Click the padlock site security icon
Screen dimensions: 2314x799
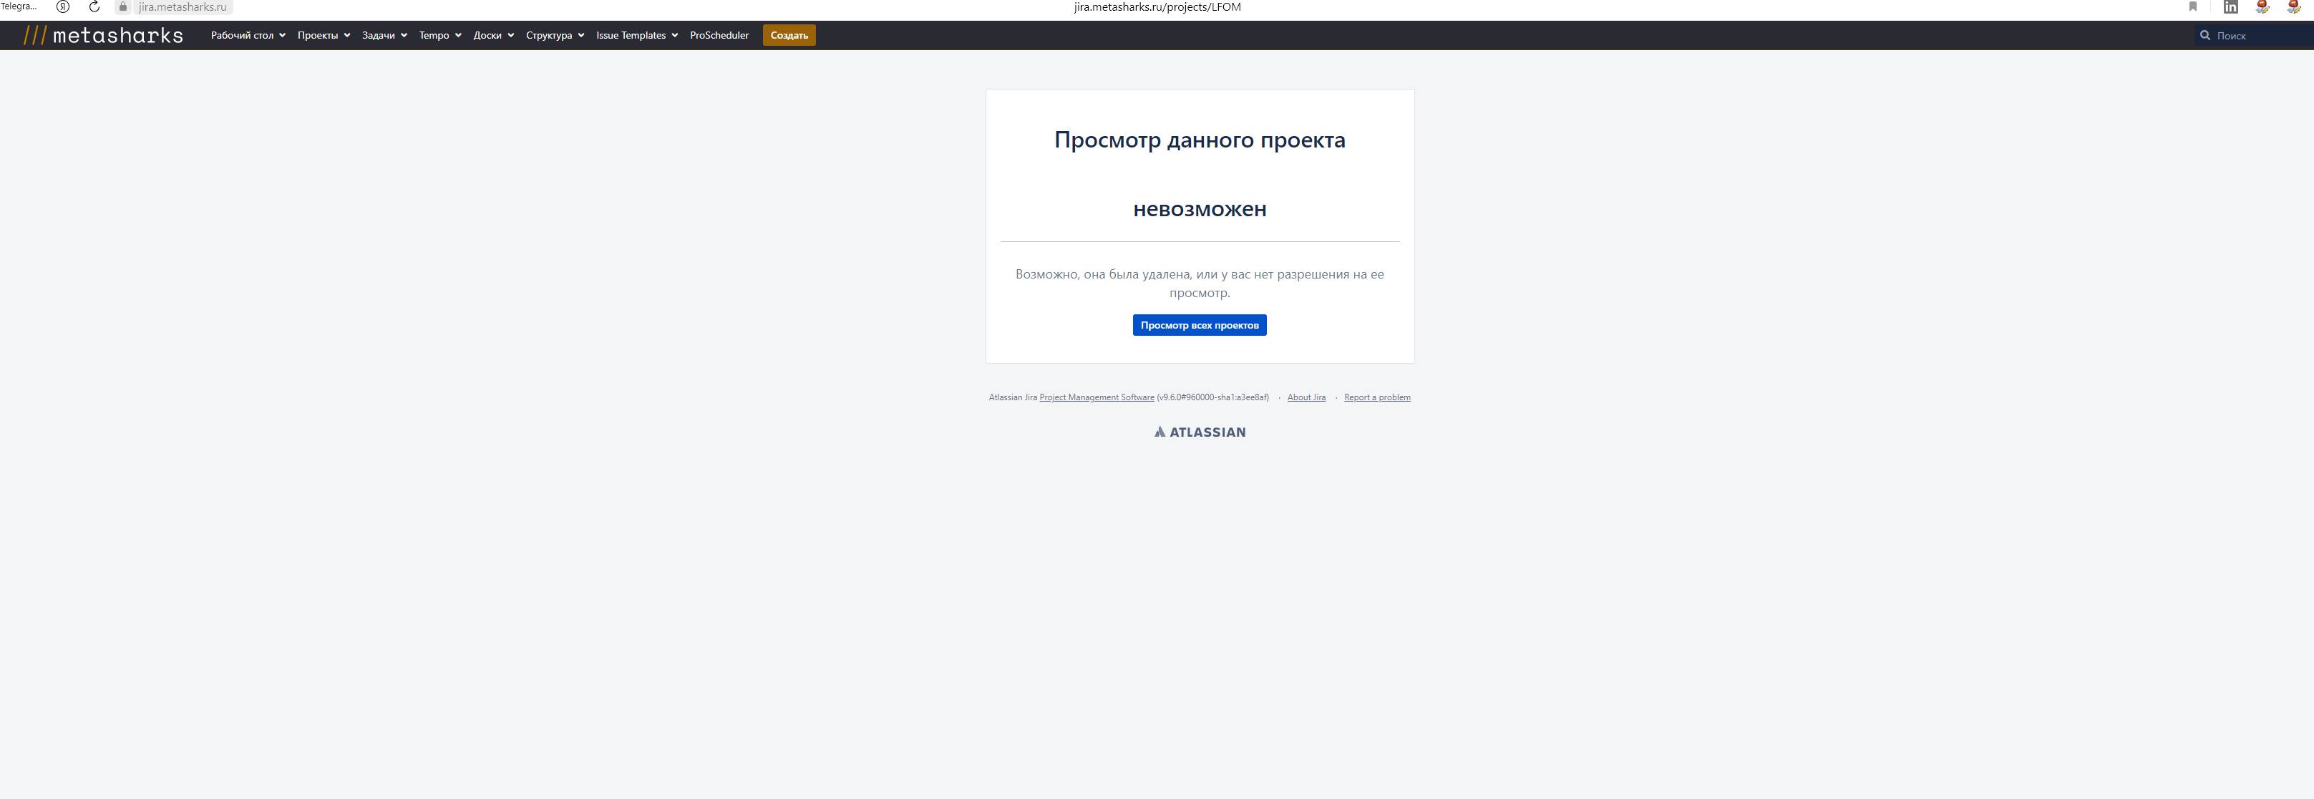(x=123, y=6)
